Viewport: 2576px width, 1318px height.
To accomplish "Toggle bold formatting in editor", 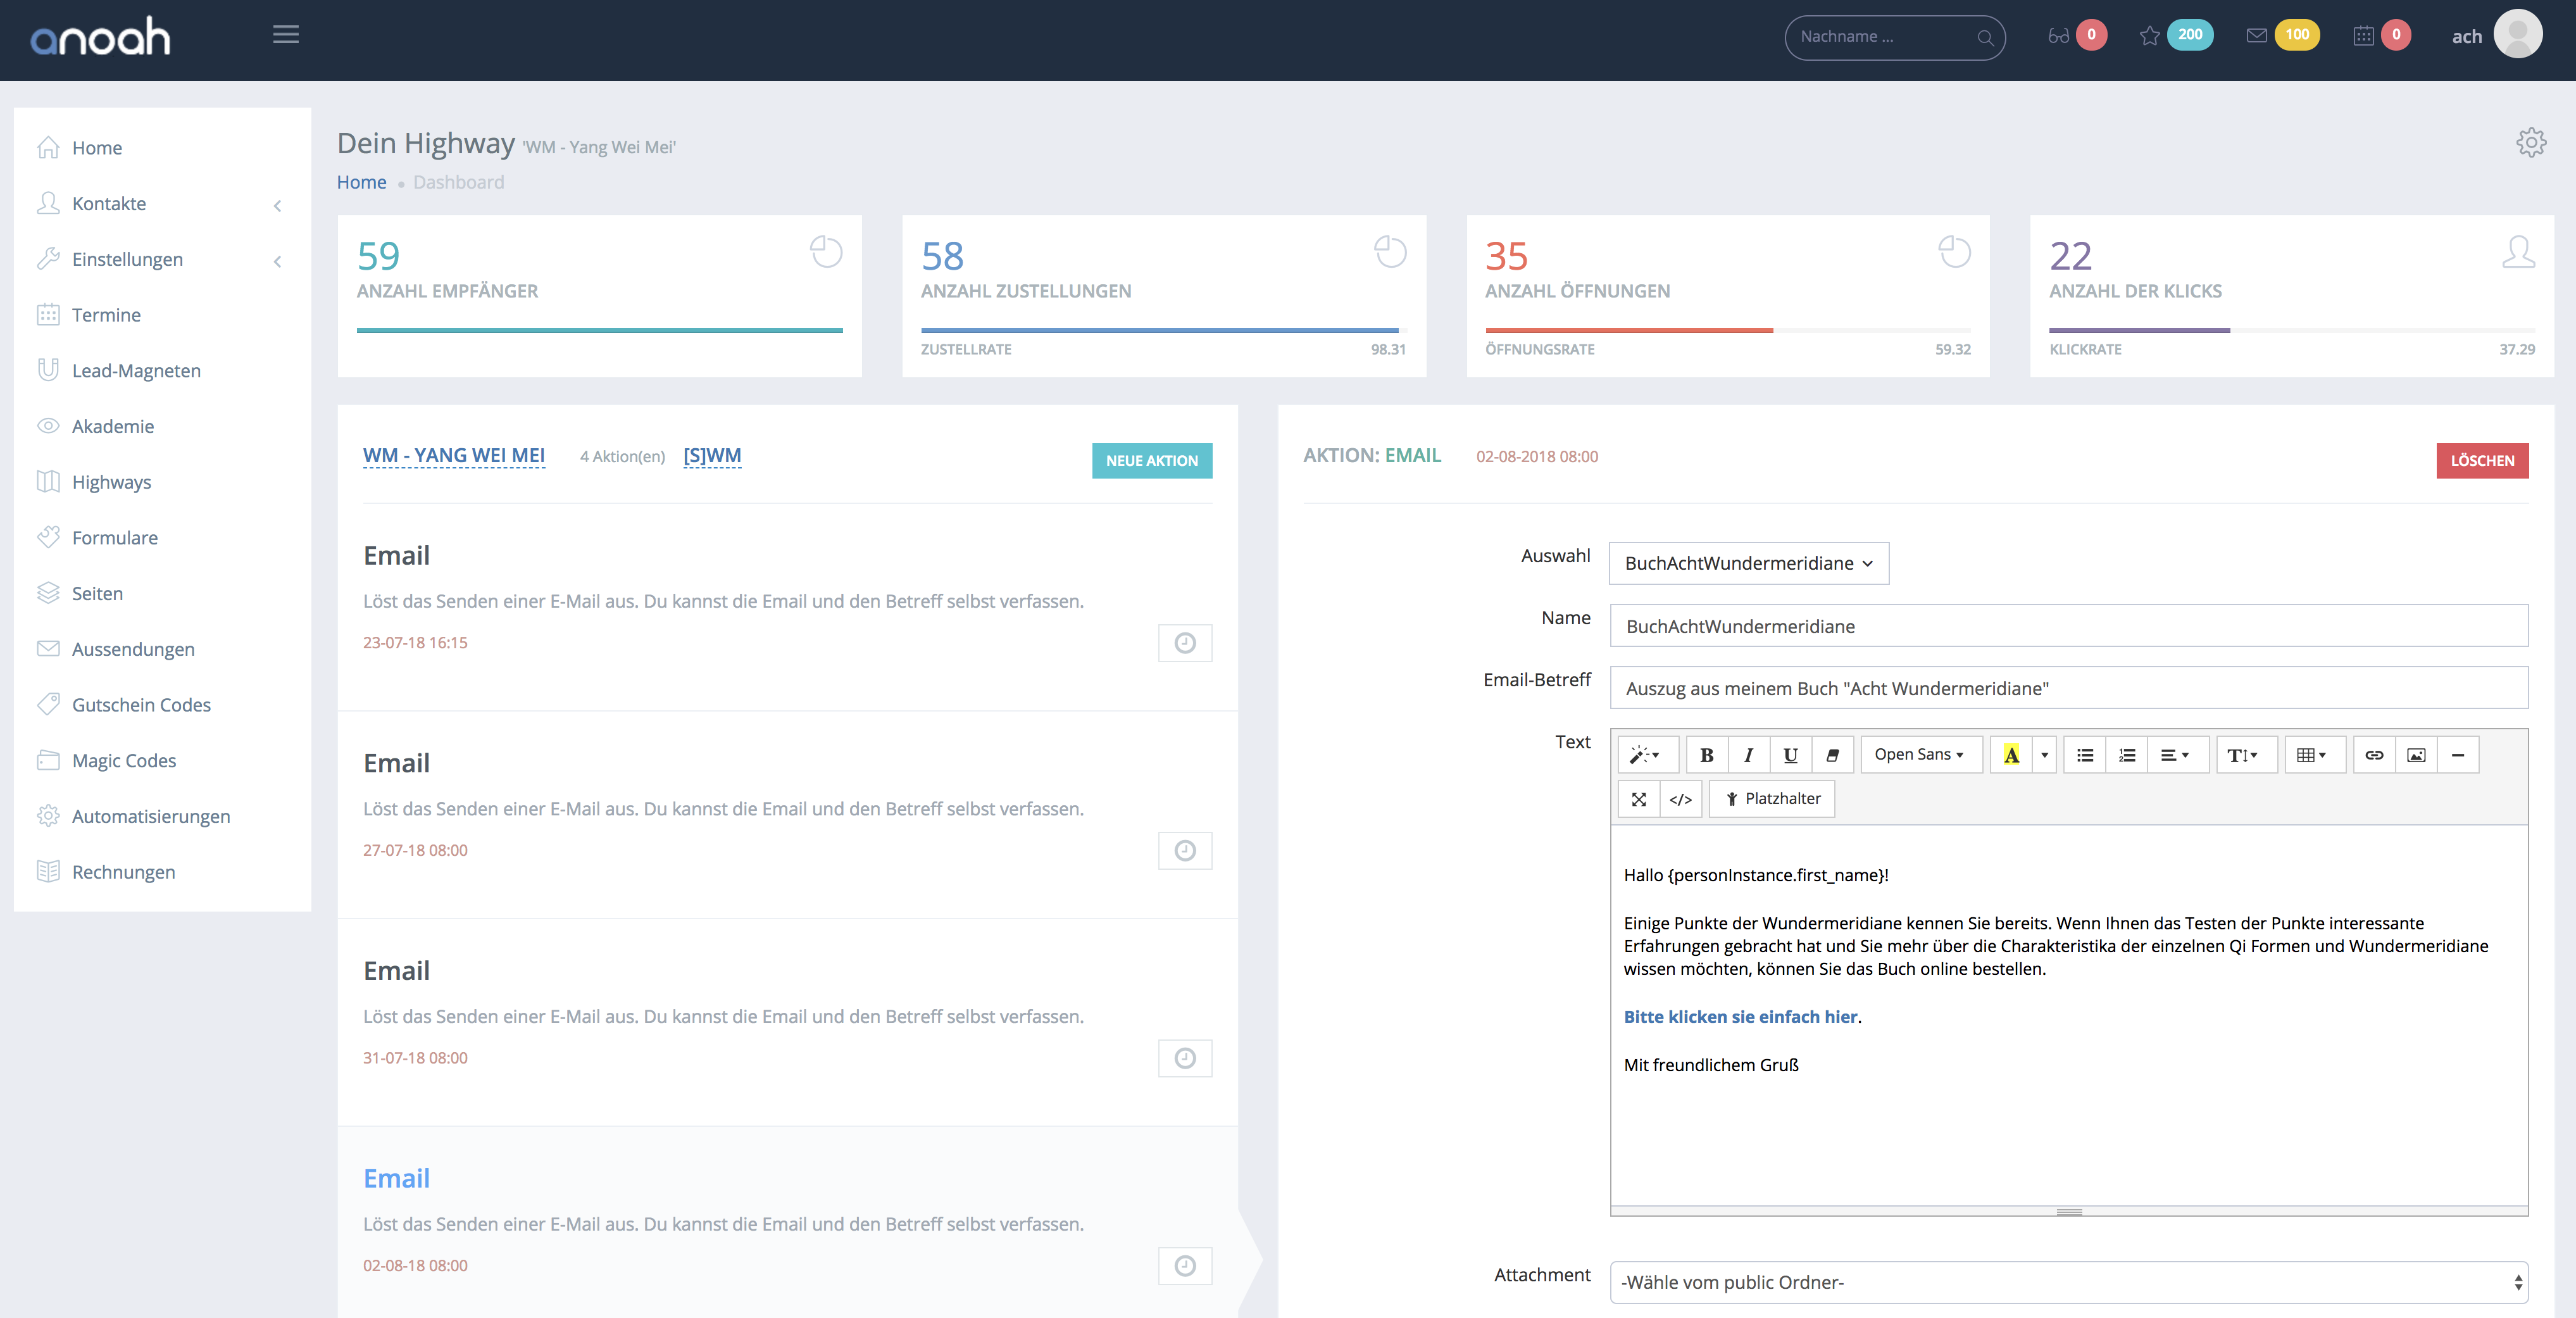I will click(x=1707, y=755).
